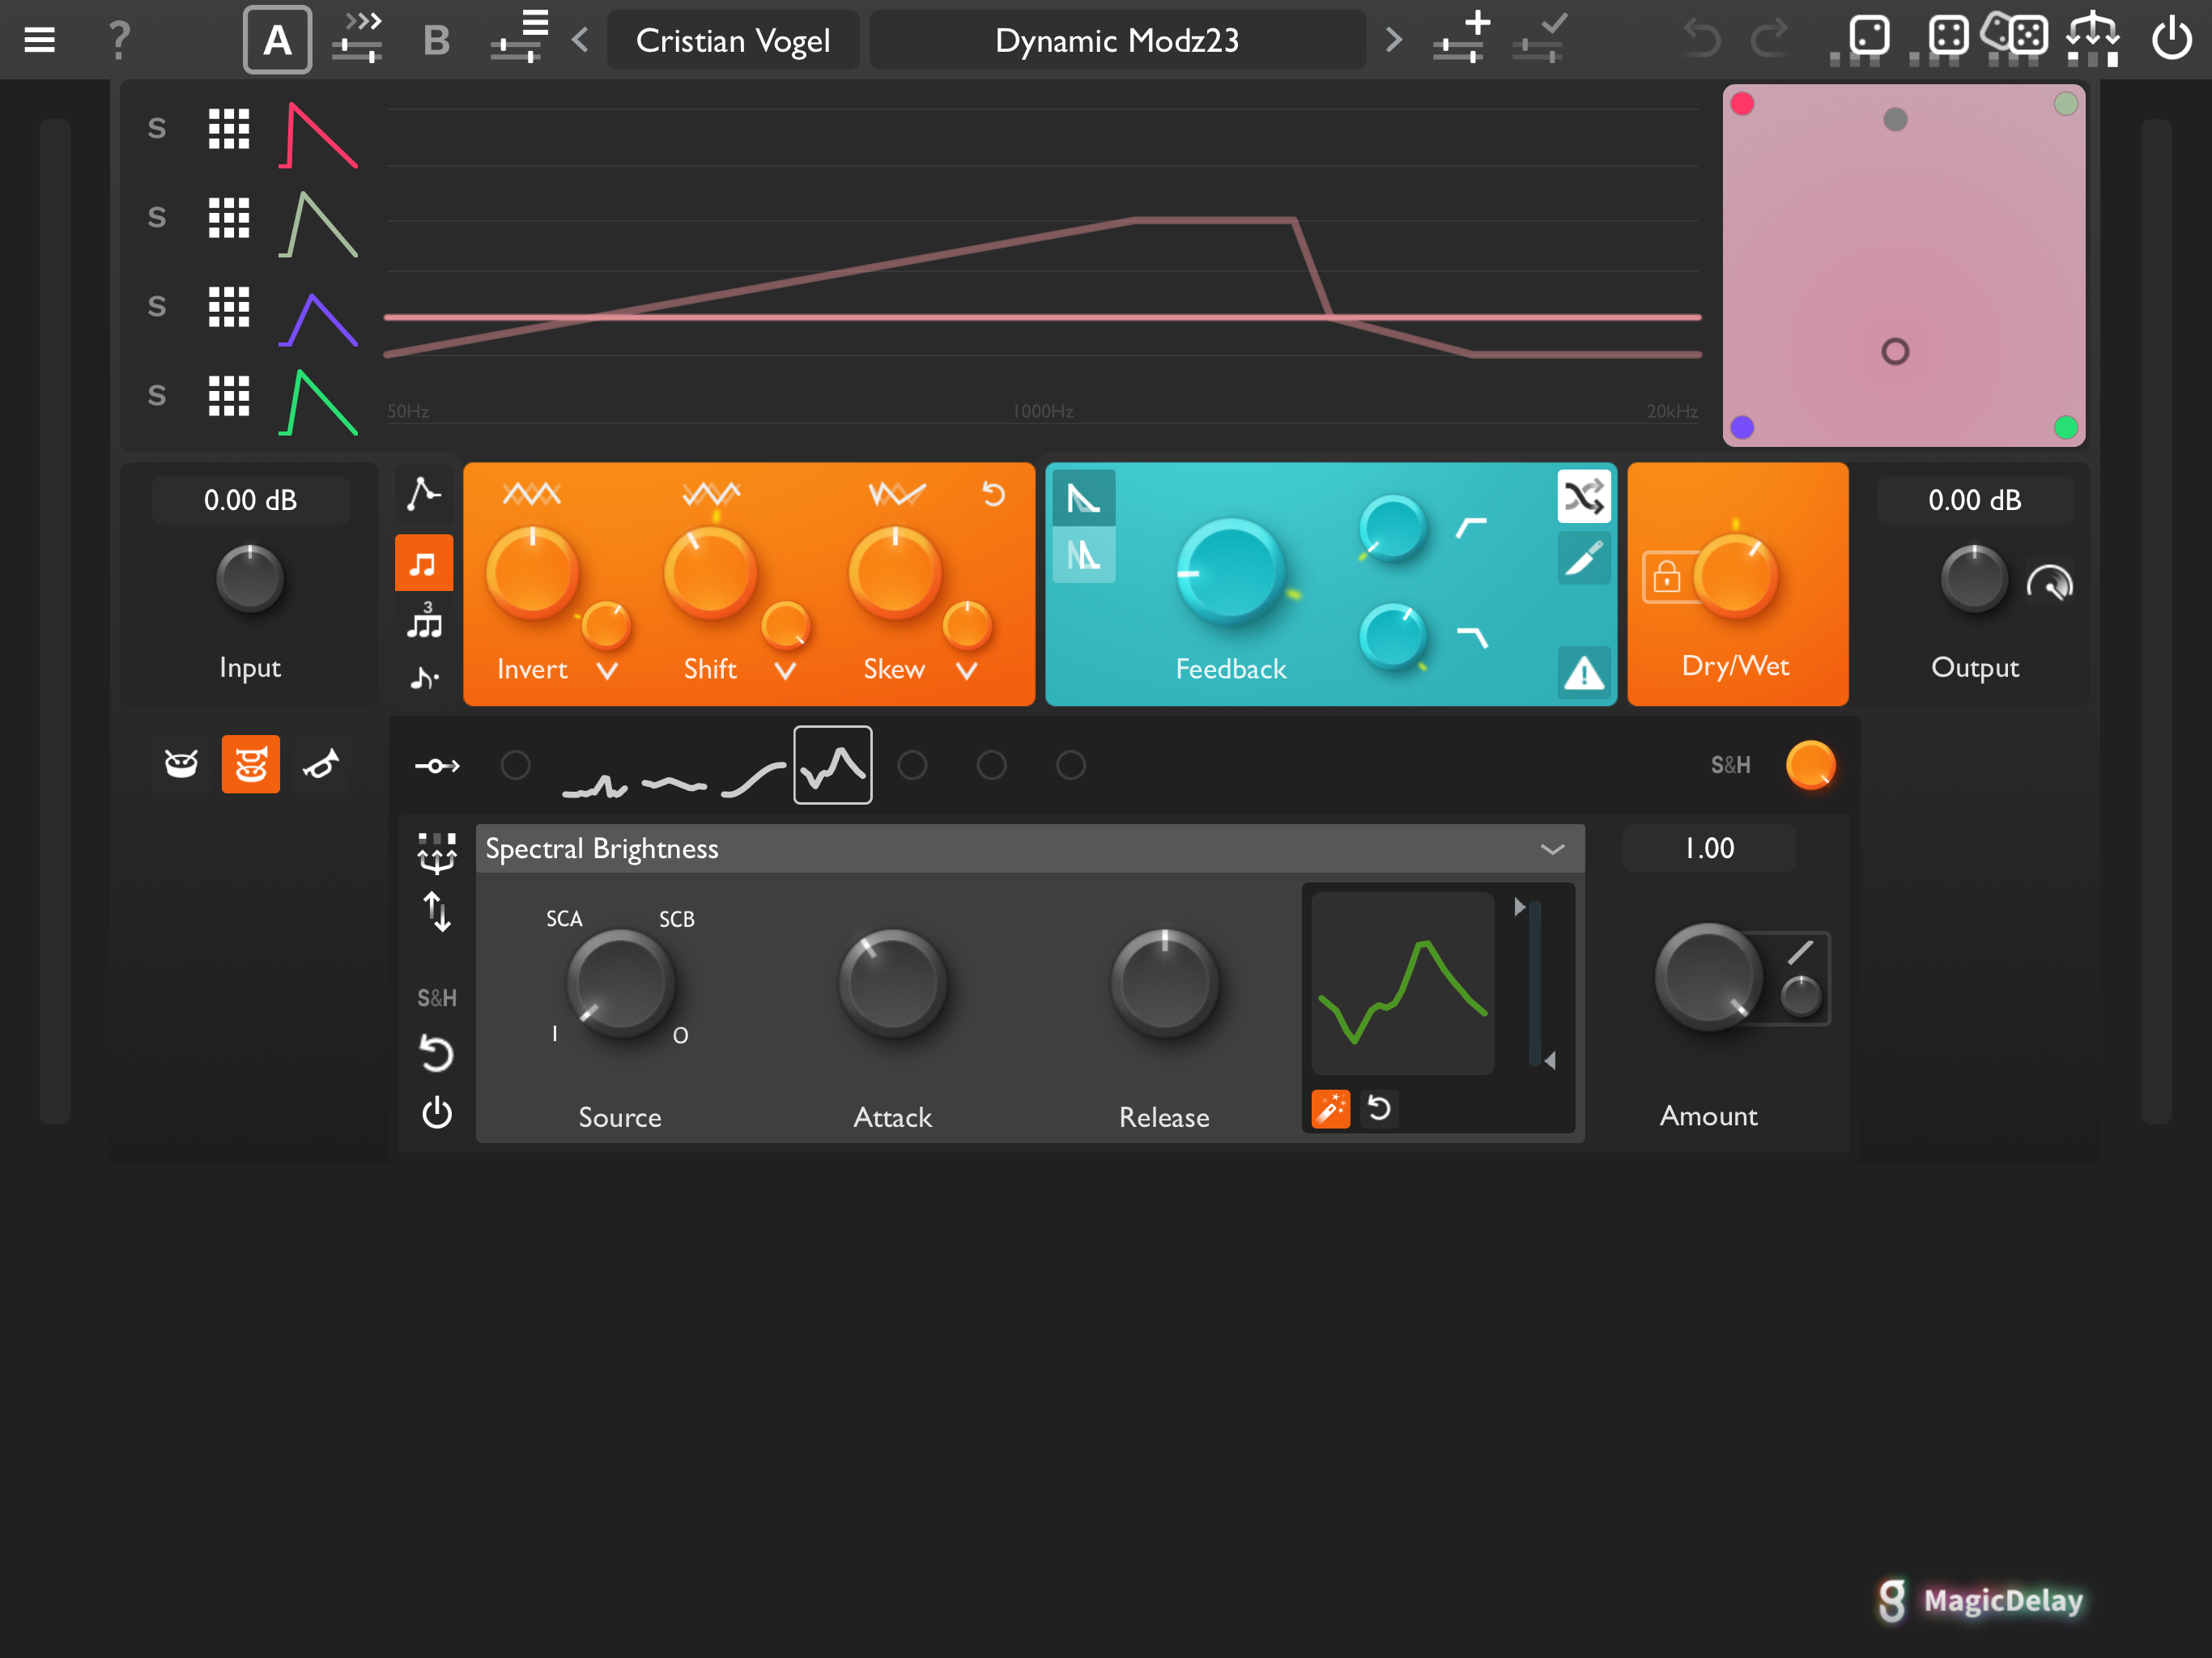Click the input gain 0.00 dB field
Image resolution: width=2212 pixels, height=1658 pixels.
(x=250, y=500)
